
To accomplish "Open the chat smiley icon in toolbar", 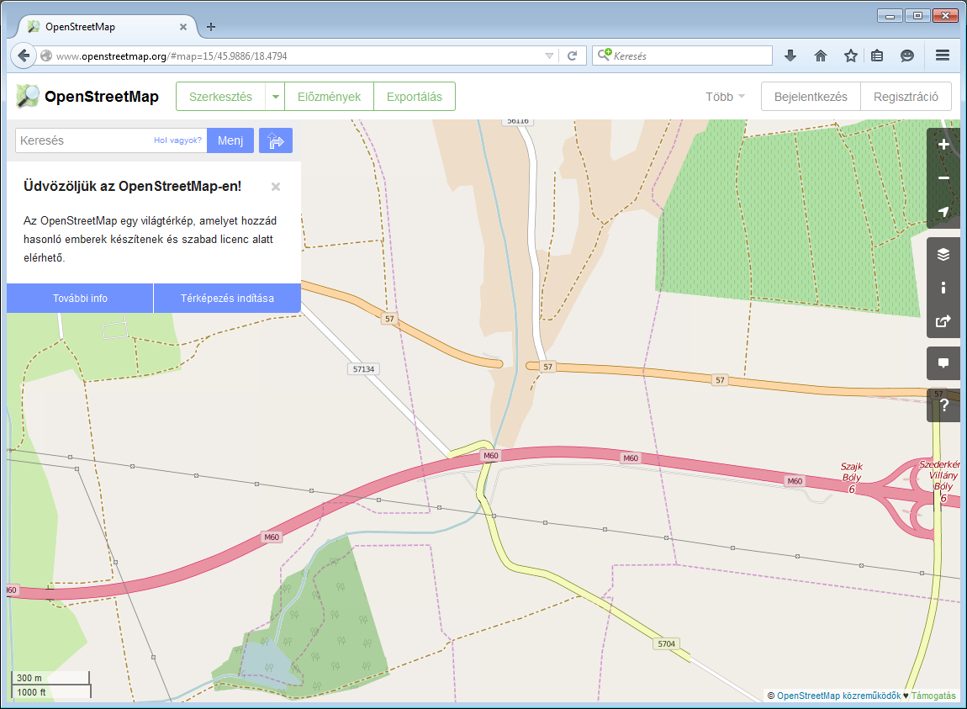I will point(906,56).
